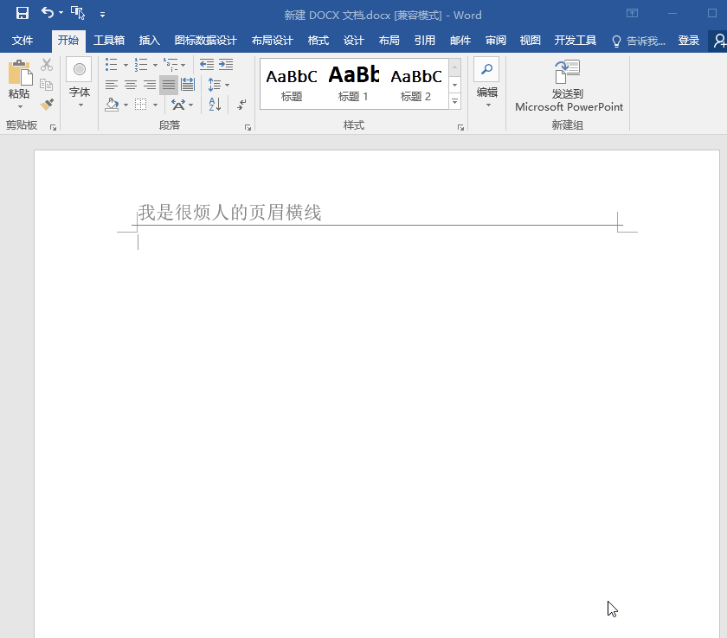Image resolution: width=727 pixels, height=638 pixels.
Task: Click the Save icon in quick access toolbar
Action: coord(21,14)
